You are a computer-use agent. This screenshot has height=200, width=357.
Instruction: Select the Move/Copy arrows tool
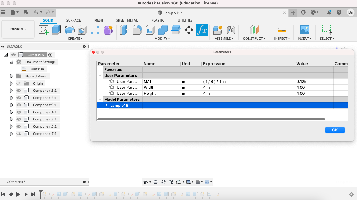(x=189, y=30)
